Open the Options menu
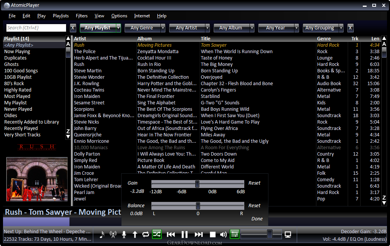Screen dimensions: 390x246 click(119, 16)
